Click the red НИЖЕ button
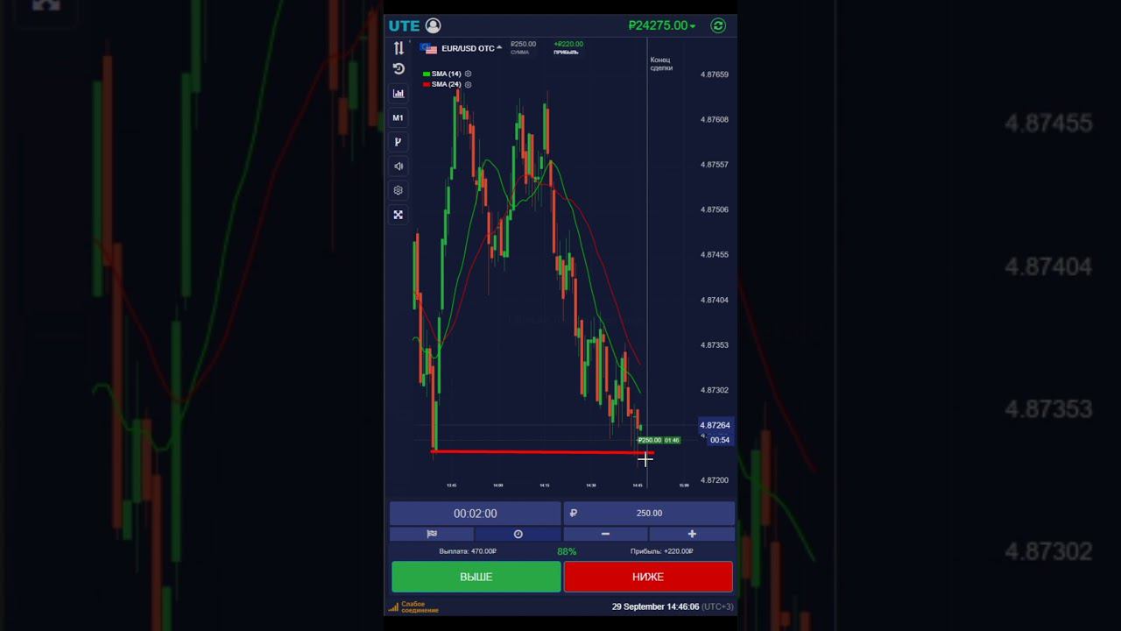Screen dimensions: 1121x631 point(648,577)
